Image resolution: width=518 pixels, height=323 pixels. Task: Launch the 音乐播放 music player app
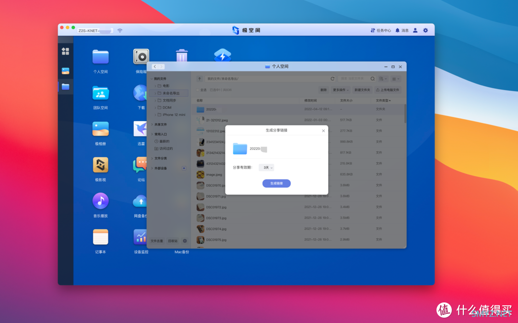coord(100,201)
